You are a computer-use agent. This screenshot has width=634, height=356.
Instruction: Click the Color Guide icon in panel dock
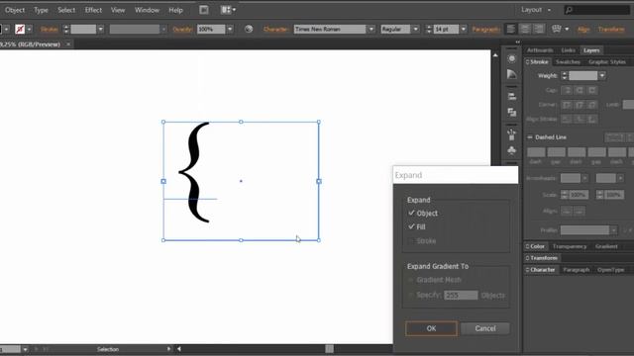(x=512, y=74)
